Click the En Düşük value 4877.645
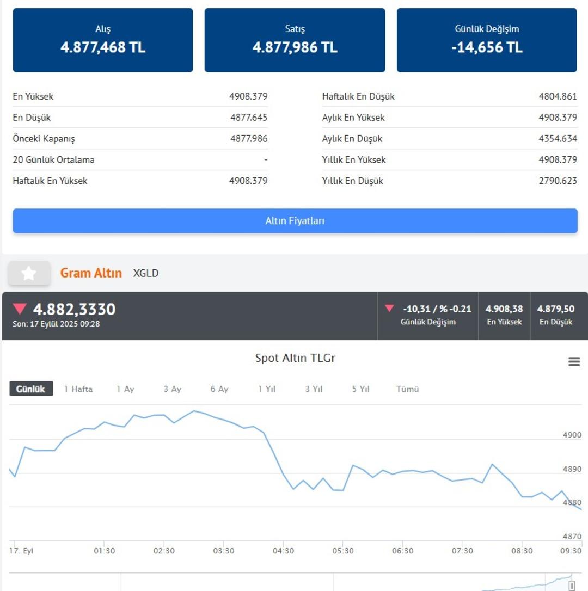The height and width of the screenshot is (591, 588). coord(249,118)
